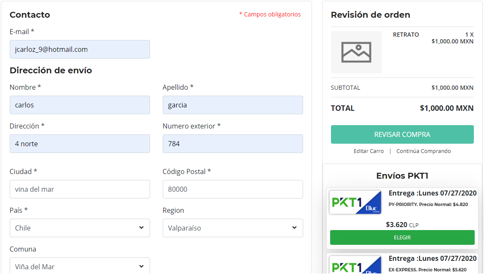
Task: Click into the Nombre field containing carlos
Action: [x=79, y=105]
